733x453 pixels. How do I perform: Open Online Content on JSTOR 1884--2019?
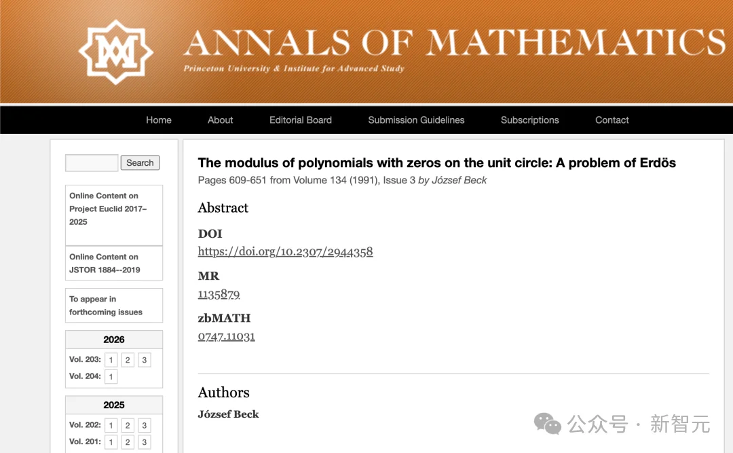pyautogui.click(x=114, y=263)
